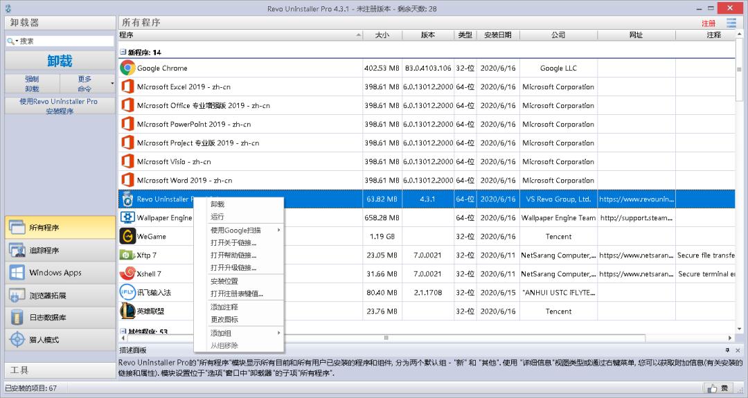Click the Google LLC company cell

558,68
